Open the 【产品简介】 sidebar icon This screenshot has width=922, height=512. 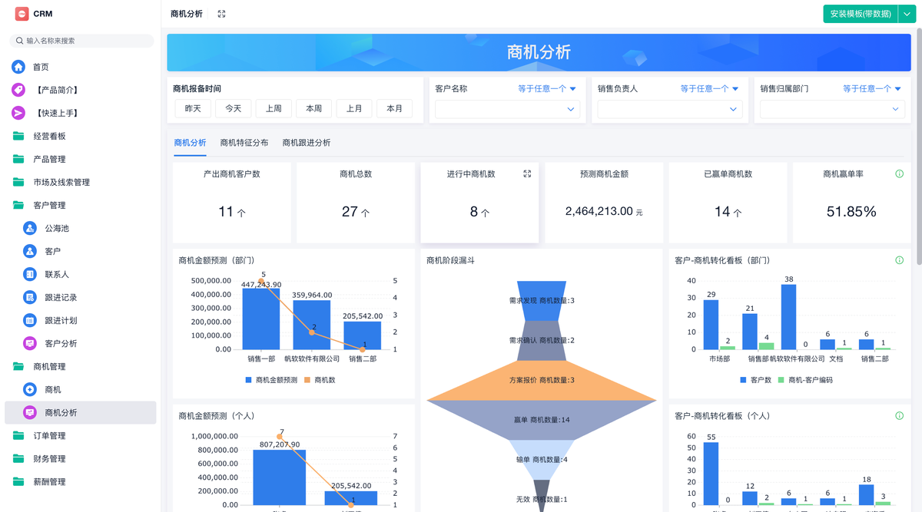point(18,90)
